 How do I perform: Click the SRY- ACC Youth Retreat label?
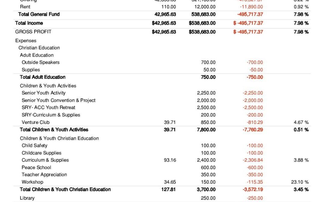coord(48,107)
